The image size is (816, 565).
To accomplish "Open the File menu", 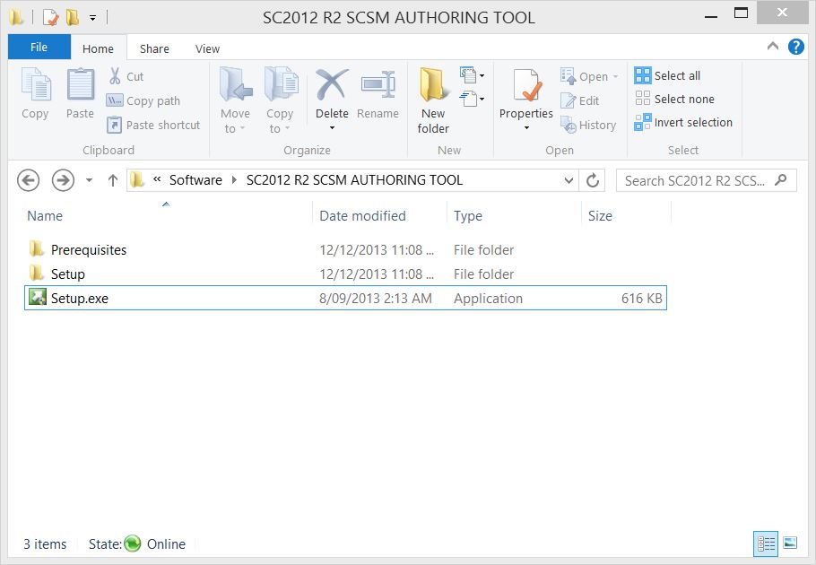I will tap(39, 48).
